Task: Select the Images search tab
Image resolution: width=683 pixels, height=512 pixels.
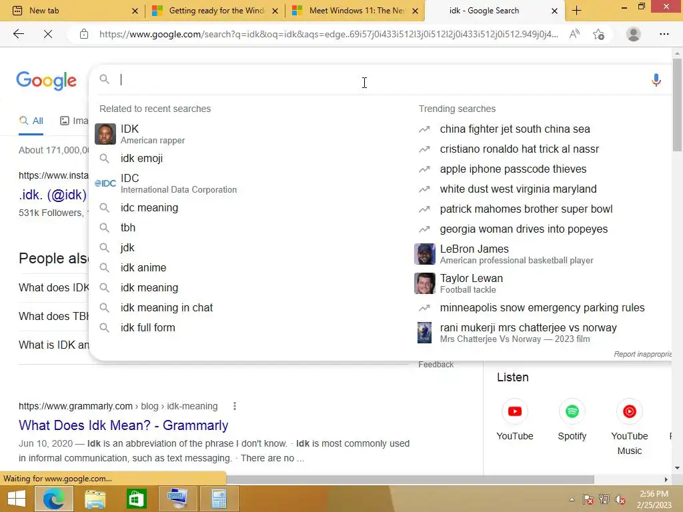Action: [74, 121]
